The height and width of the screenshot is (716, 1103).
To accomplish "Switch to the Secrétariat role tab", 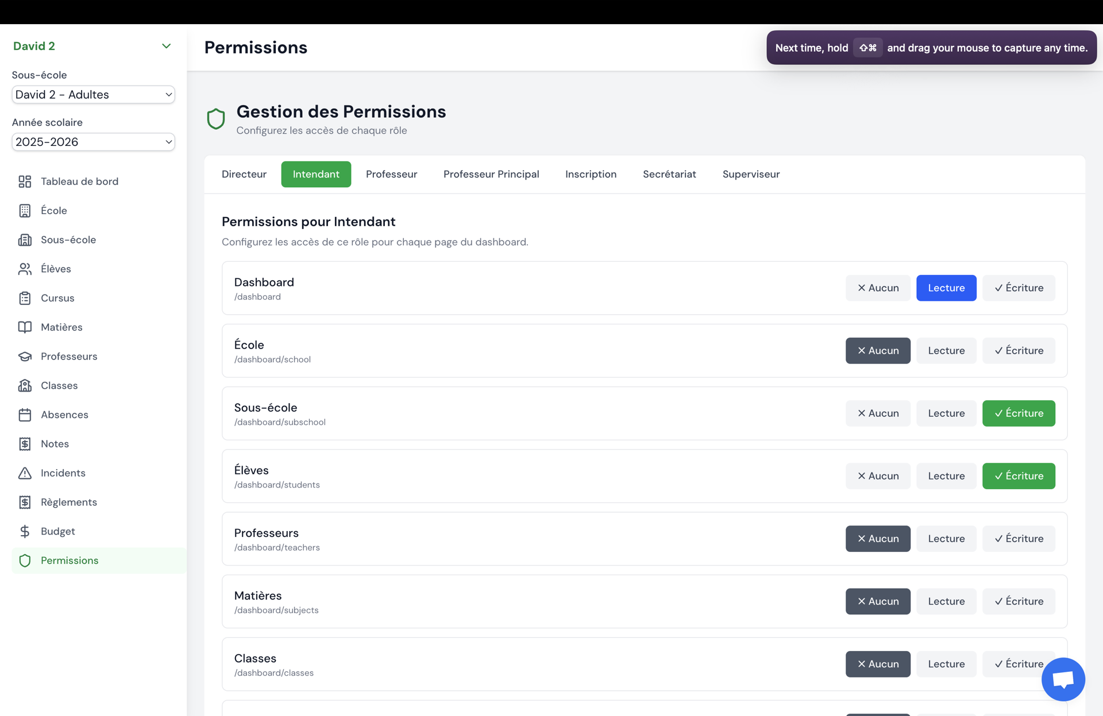I will (x=669, y=175).
